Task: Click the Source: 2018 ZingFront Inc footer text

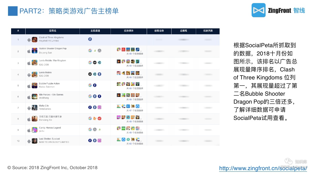Action: pyautogui.click(x=52, y=168)
